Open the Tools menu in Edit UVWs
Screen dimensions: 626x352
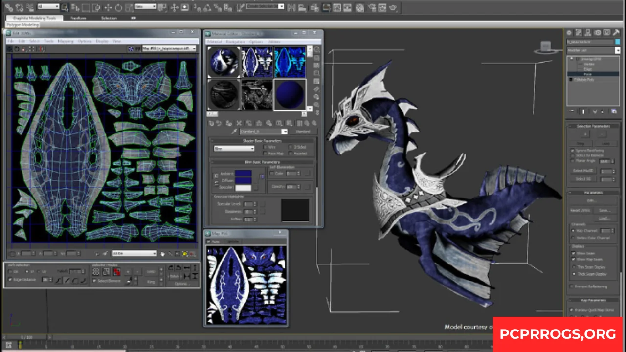click(49, 41)
